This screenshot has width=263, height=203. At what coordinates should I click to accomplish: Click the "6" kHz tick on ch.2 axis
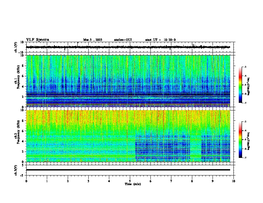click(x=23, y=131)
